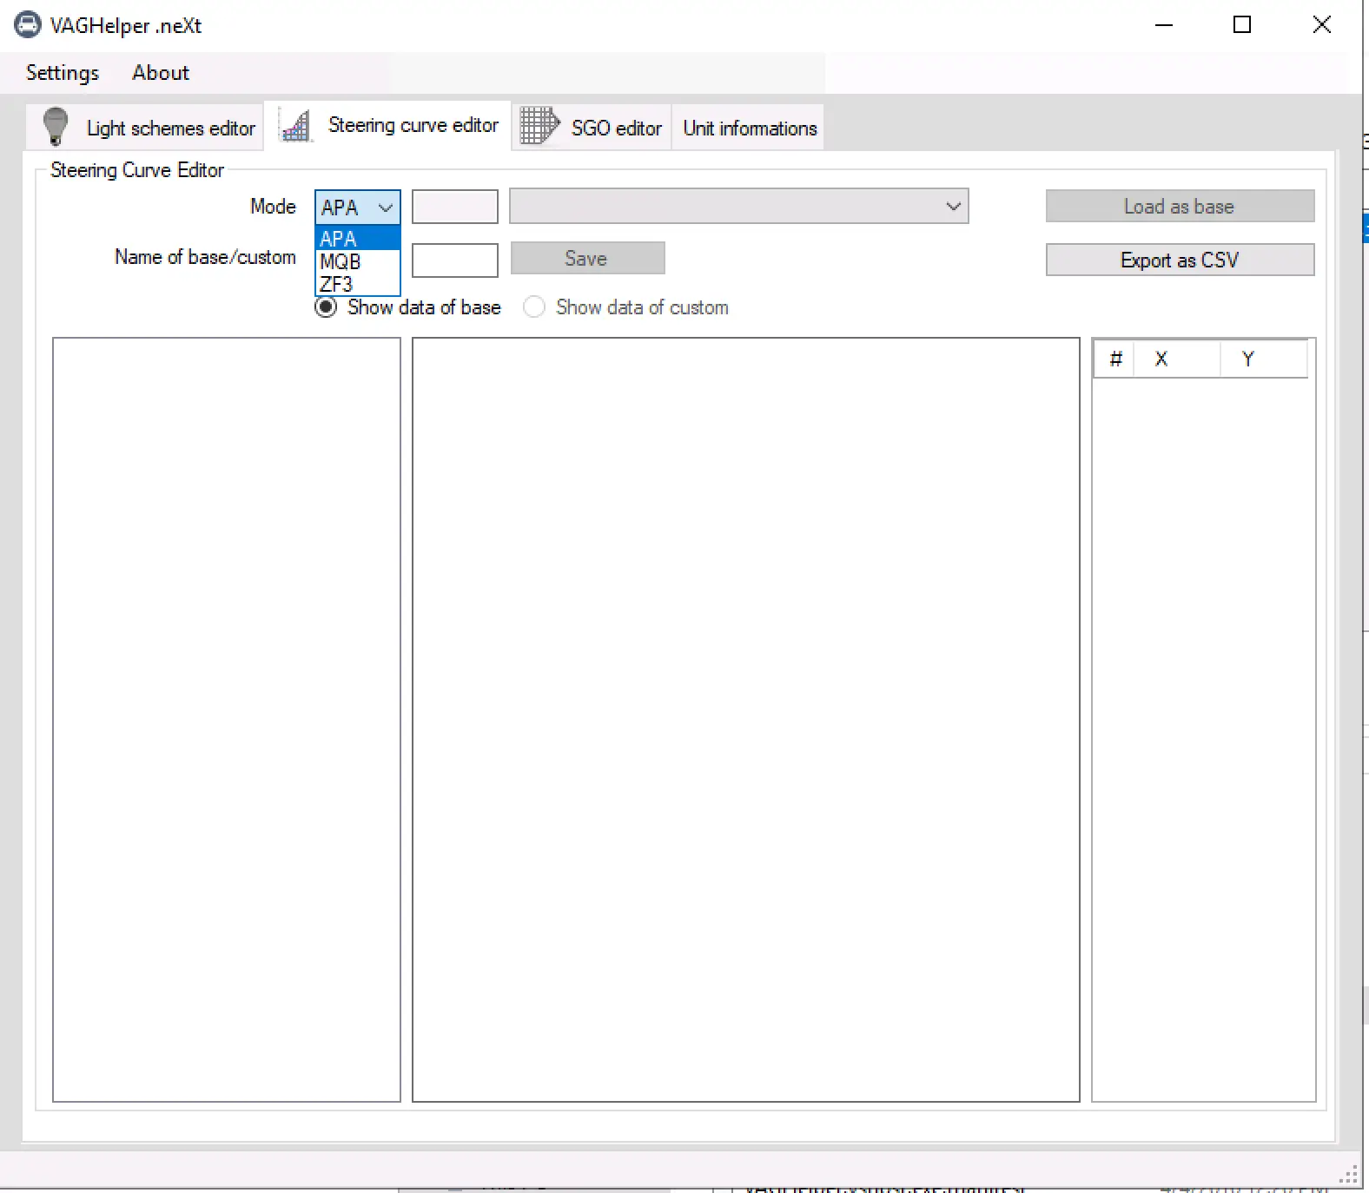Click the Name of base/custom text field
Viewport: 1369px width, 1193px height.
[454, 260]
